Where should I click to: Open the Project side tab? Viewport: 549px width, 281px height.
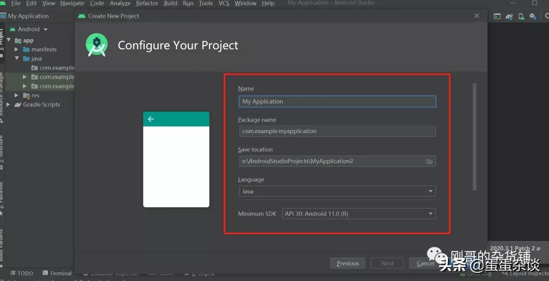pyautogui.click(x=2, y=44)
